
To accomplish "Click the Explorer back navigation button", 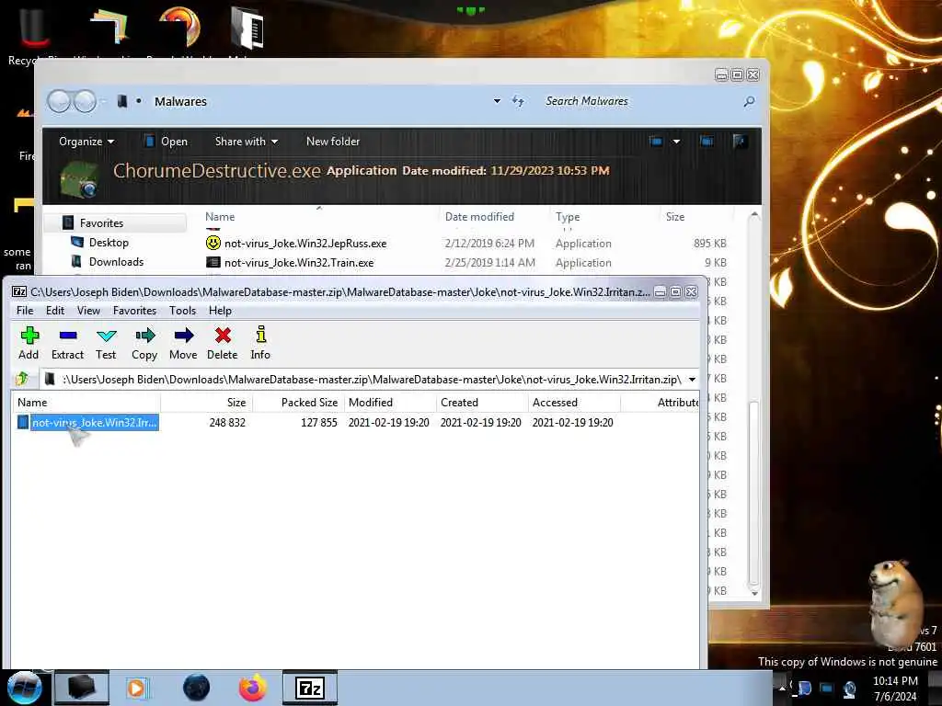I will (59, 101).
